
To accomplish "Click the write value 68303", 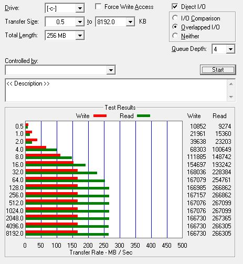I will [x=198, y=150].
